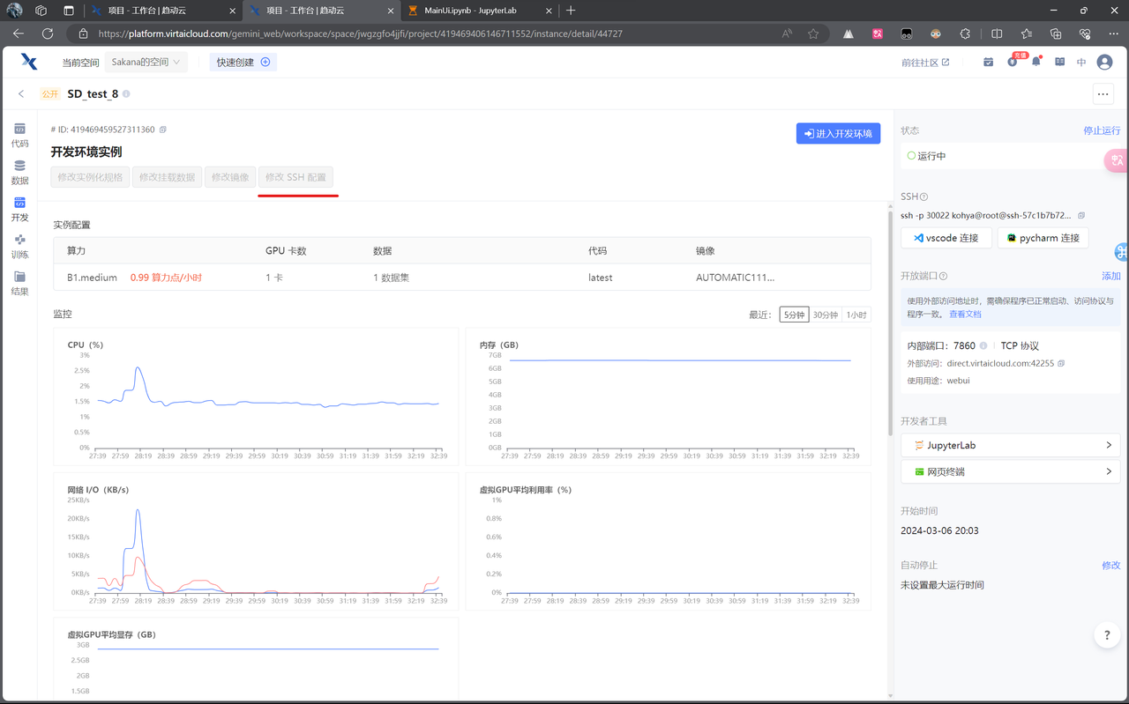The width and height of the screenshot is (1129, 704).
Task: Open the documentation book icon in header
Action: [x=1059, y=62]
